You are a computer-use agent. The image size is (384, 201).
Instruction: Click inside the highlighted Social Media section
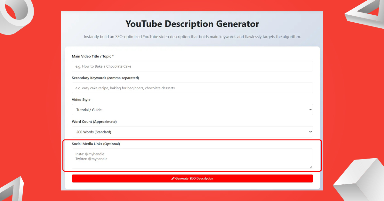click(x=192, y=156)
